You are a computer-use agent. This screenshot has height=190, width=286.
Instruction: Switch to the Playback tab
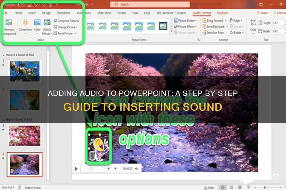(222, 13)
